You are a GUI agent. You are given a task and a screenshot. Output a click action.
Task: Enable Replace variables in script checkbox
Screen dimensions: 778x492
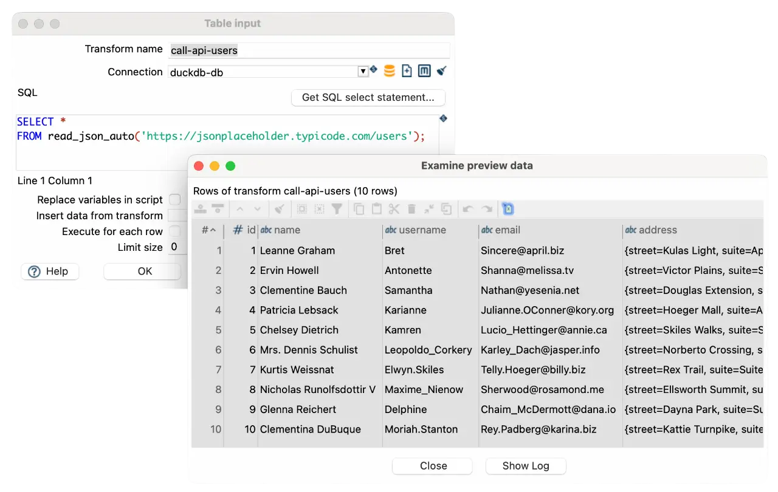[x=174, y=200]
